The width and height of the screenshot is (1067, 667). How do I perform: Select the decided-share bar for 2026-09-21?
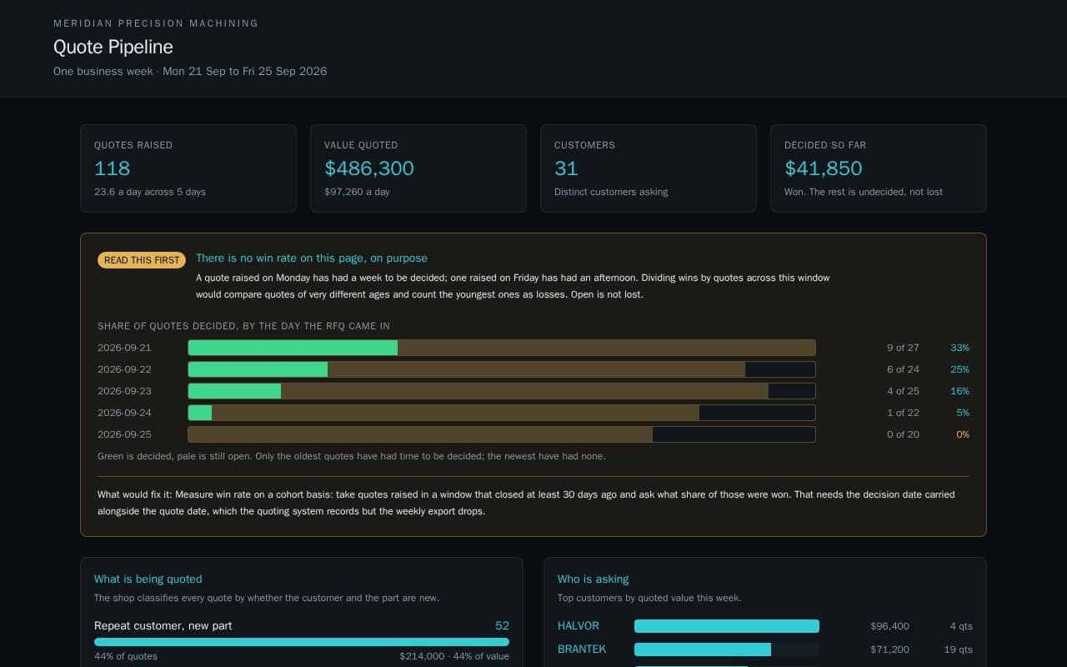tap(502, 348)
